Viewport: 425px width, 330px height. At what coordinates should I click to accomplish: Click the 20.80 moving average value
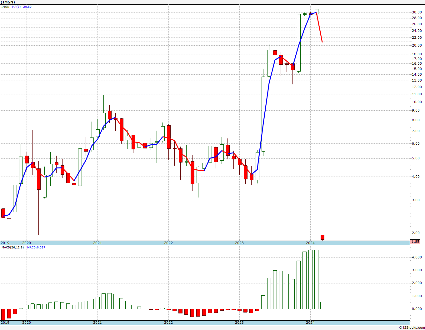(x=27, y=7)
